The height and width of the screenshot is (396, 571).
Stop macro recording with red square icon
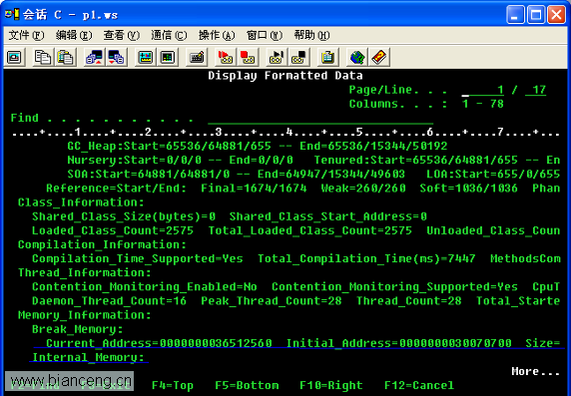coord(248,57)
